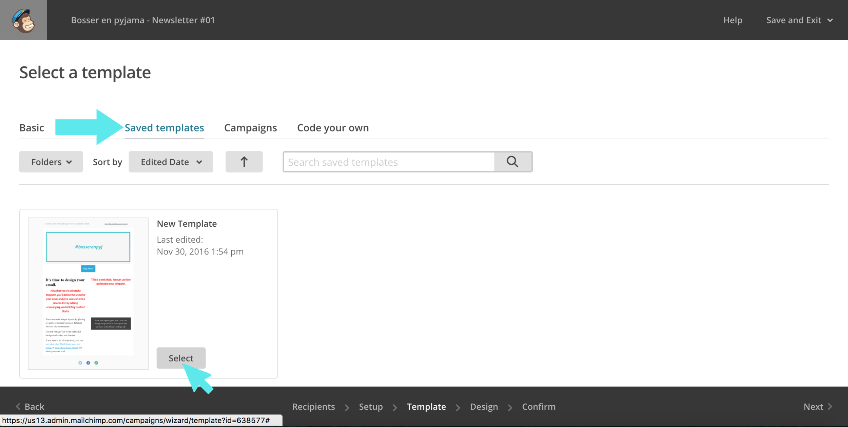This screenshot has width=848, height=427.
Task: Click the Next chevron arrow
Action: coord(830,406)
